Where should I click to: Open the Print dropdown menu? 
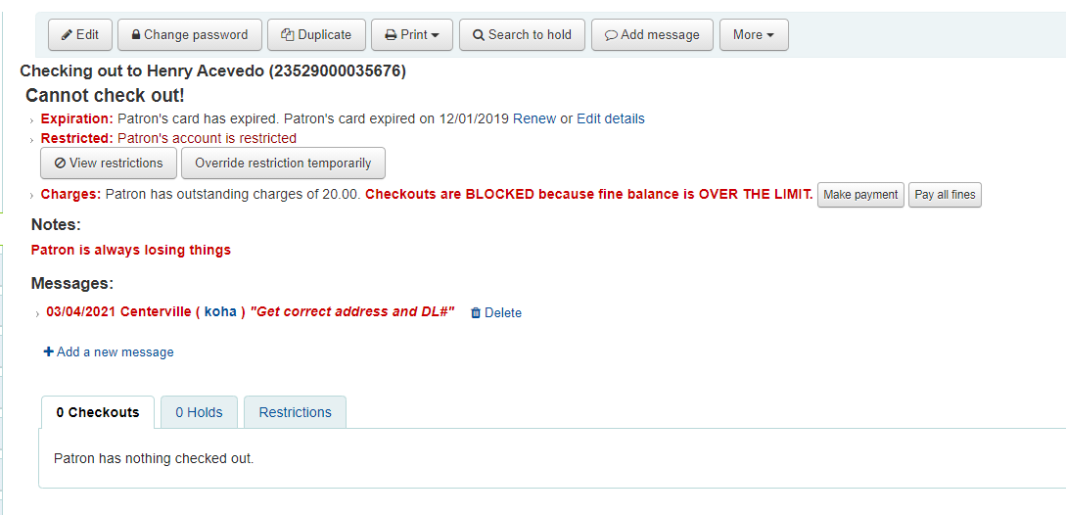pyautogui.click(x=411, y=34)
